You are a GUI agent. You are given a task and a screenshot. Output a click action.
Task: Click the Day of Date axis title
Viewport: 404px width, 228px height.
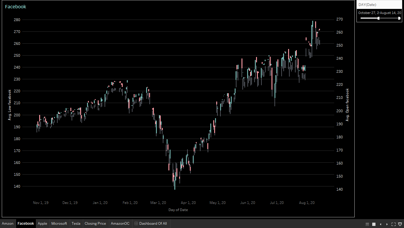coord(178,210)
